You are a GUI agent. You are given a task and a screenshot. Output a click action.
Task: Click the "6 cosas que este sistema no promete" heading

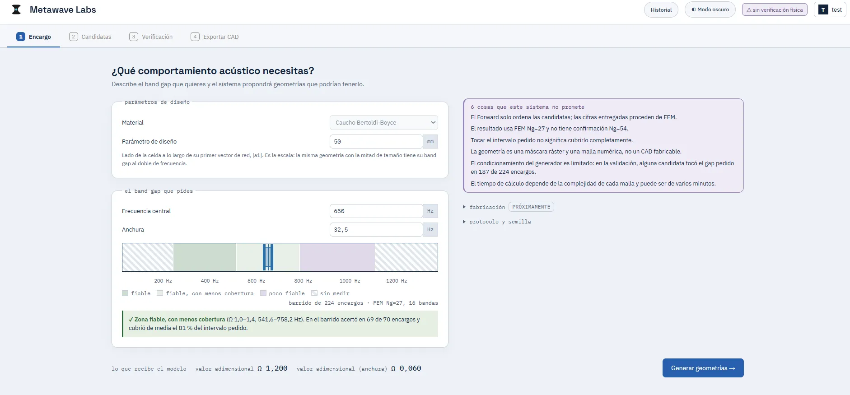[528, 107]
